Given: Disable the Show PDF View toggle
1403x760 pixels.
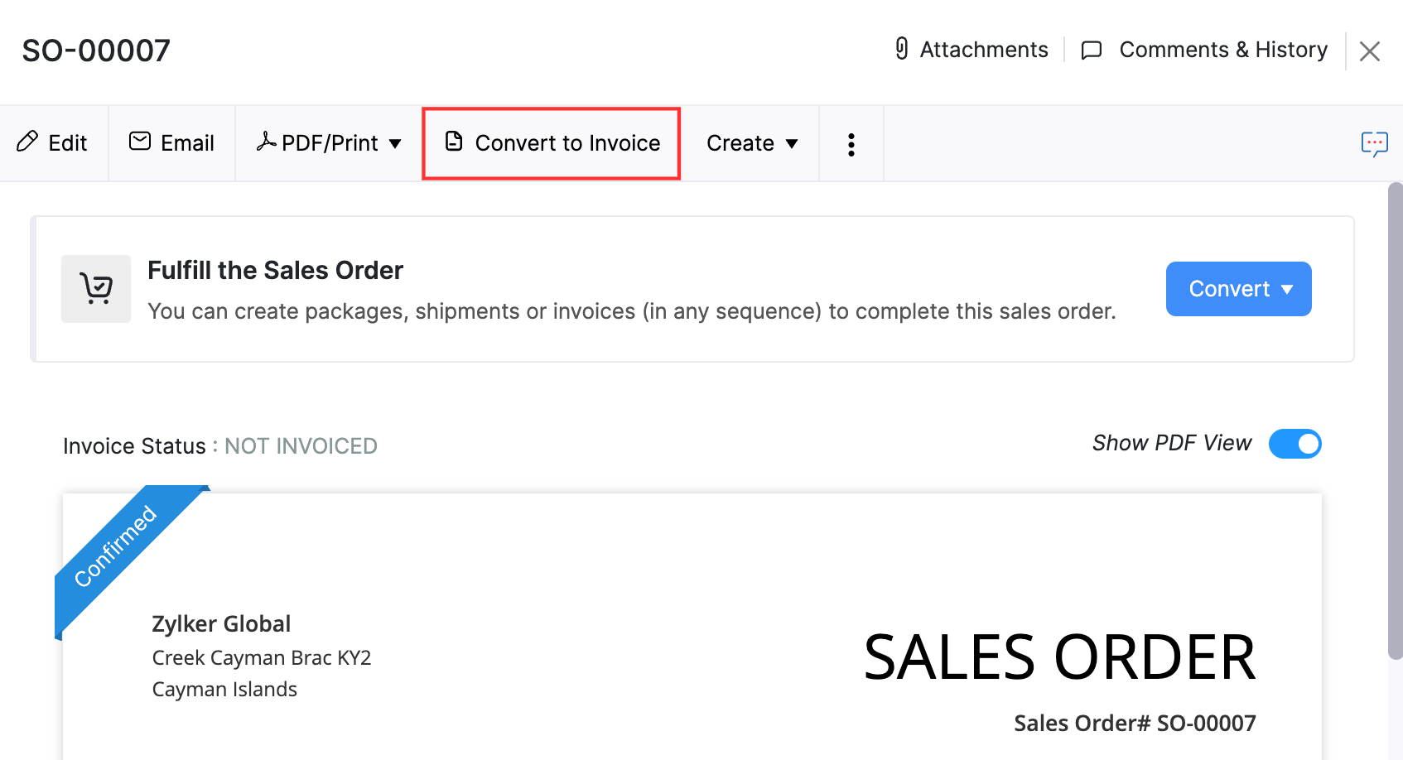Looking at the screenshot, I should [x=1295, y=444].
